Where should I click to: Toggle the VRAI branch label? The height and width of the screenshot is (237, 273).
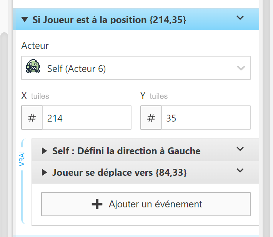pyautogui.click(x=22, y=160)
